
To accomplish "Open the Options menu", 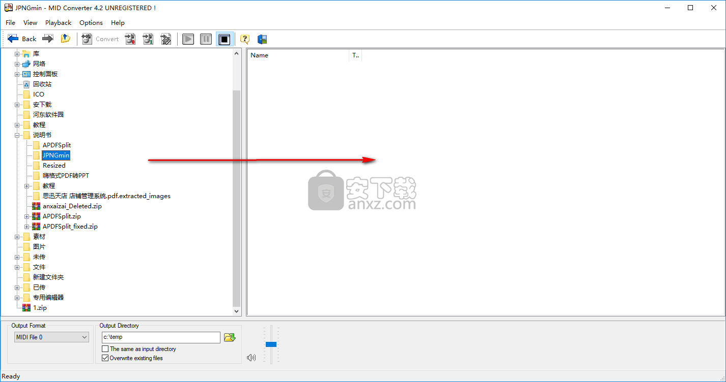I will click(x=91, y=22).
